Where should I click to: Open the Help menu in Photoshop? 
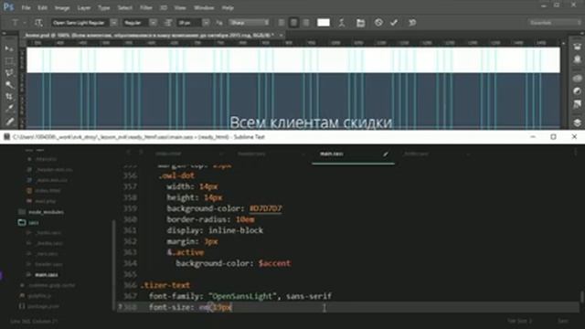click(228, 8)
